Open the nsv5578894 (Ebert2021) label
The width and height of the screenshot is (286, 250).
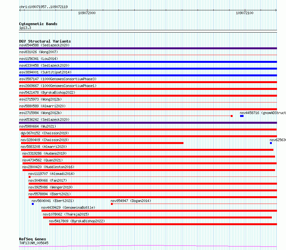(49, 194)
